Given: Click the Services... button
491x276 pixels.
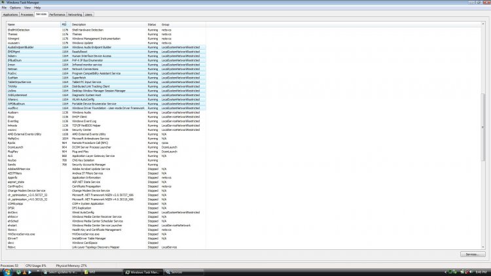Looking at the screenshot, I should [473, 254].
